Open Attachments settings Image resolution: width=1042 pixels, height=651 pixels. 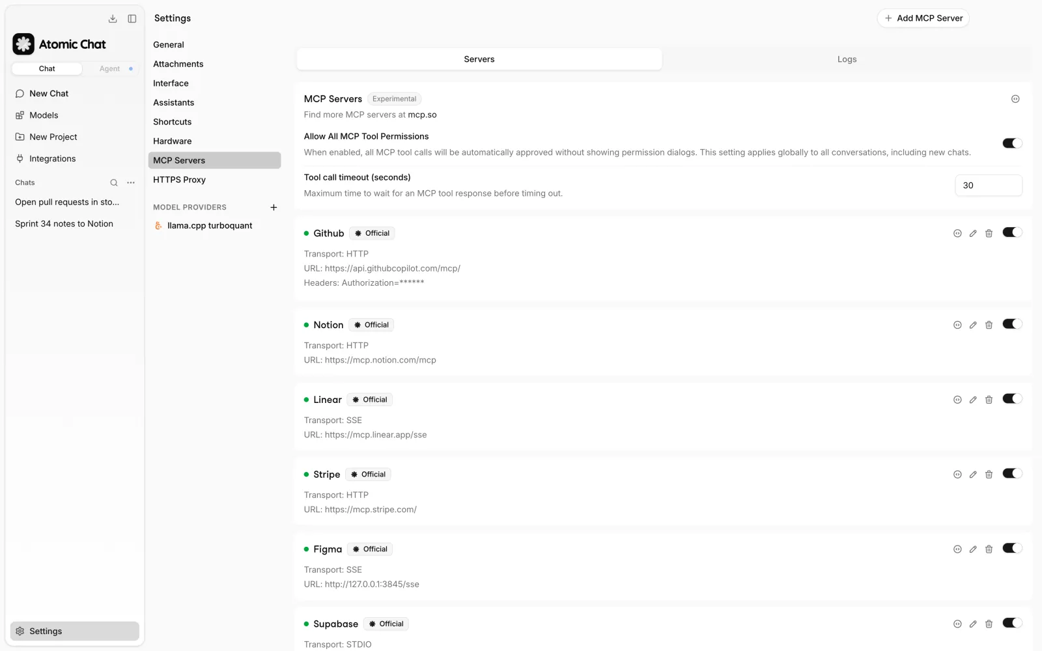(x=214, y=64)
